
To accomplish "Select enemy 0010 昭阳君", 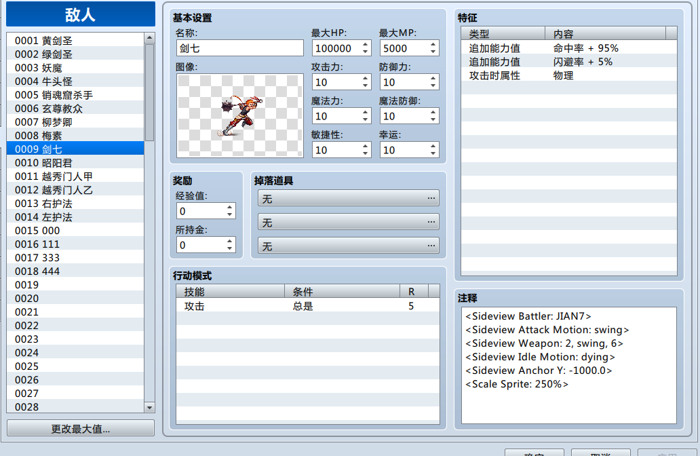I will [x=75, y=163].
